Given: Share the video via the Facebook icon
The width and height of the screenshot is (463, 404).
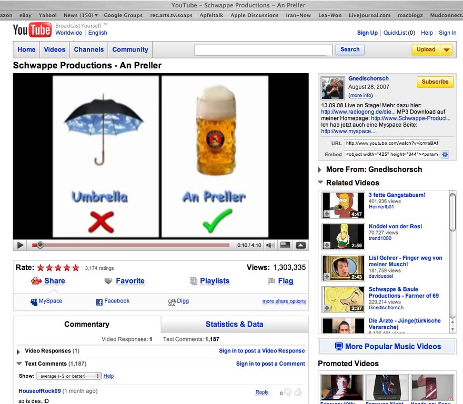Looking at the screenshot, I should (x=99, y=302).
